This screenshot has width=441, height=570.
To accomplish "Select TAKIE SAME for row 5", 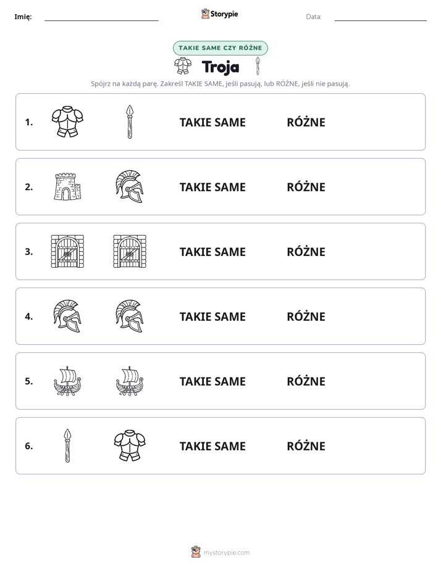I will click(x=212, y=381).
